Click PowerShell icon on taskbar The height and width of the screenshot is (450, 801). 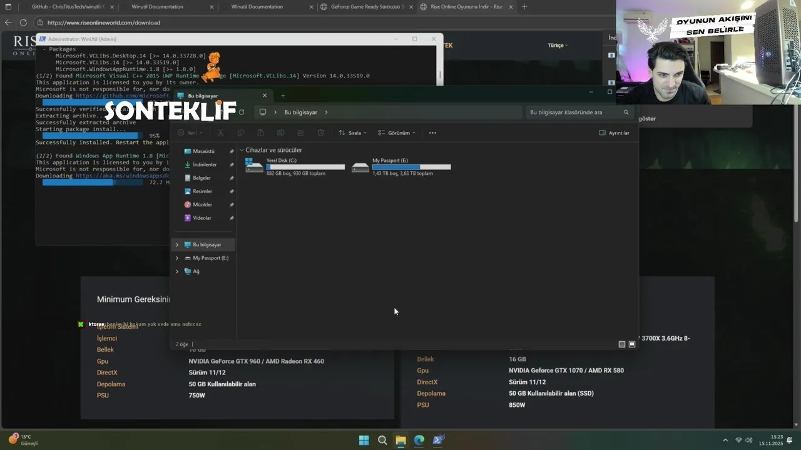[x=438, y=440]
